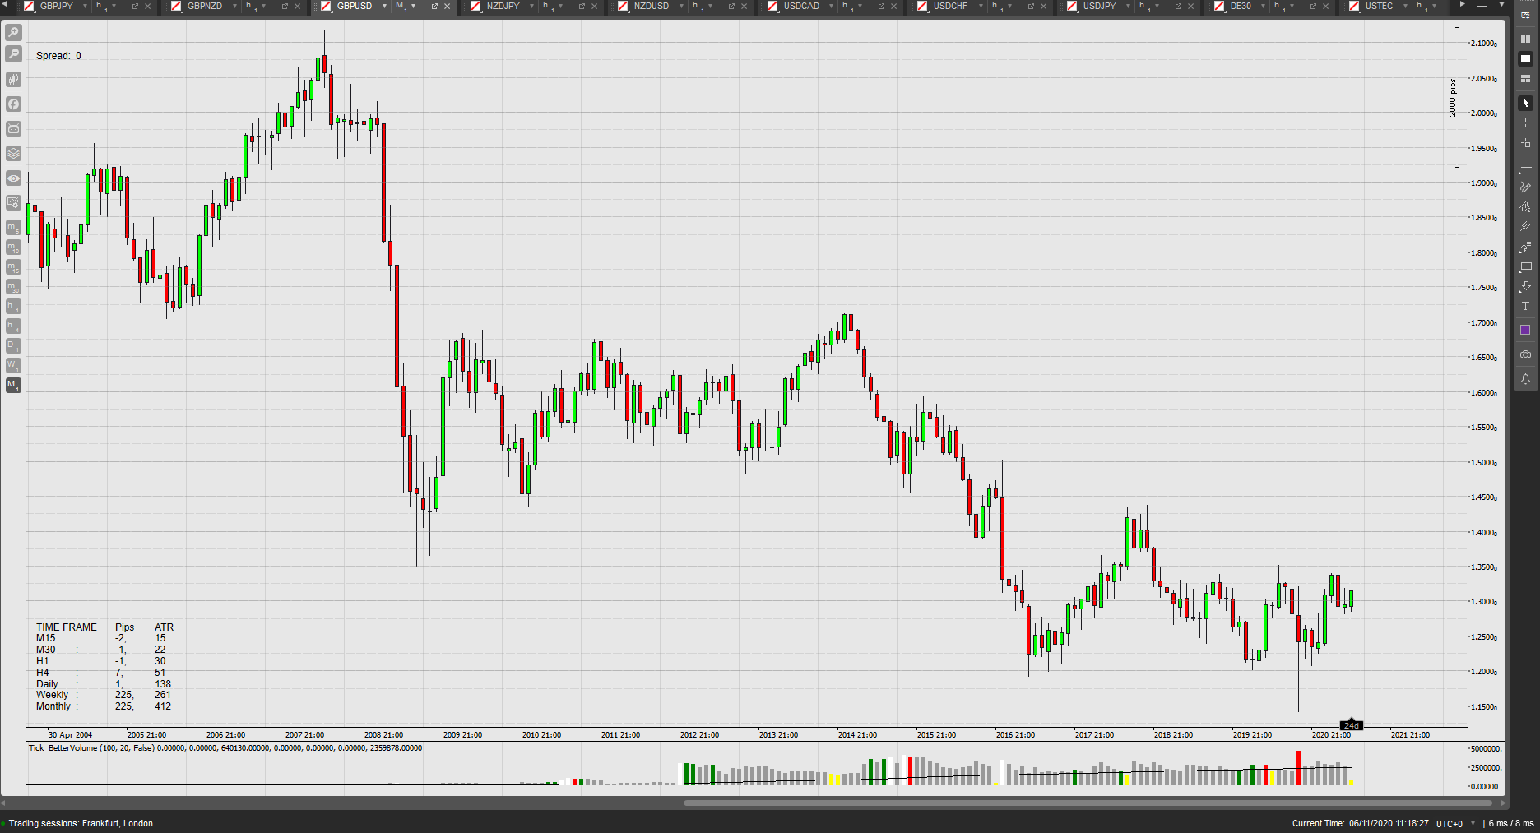Image resolution: width=1540 pixels, height=833 pixels.
Task: Switch to the USDCHF chart tab
Action: (x=950, y=6)
